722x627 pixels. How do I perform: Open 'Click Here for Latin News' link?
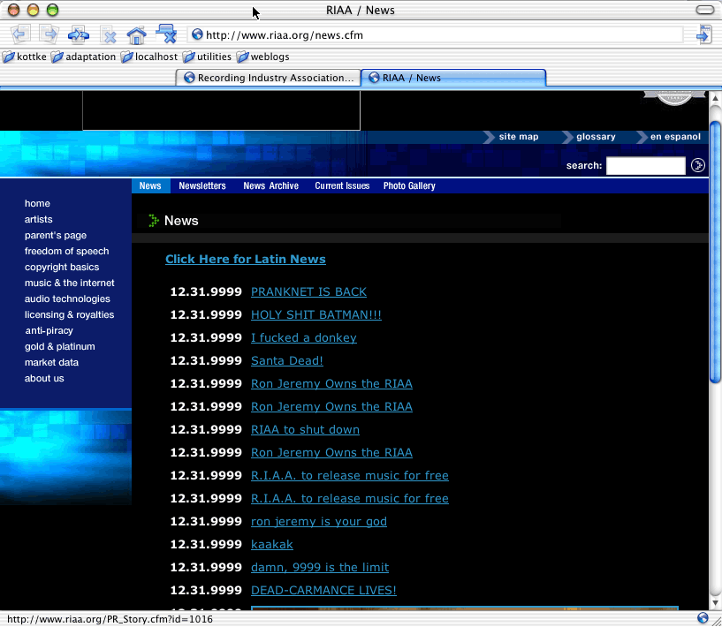[245, 259]
